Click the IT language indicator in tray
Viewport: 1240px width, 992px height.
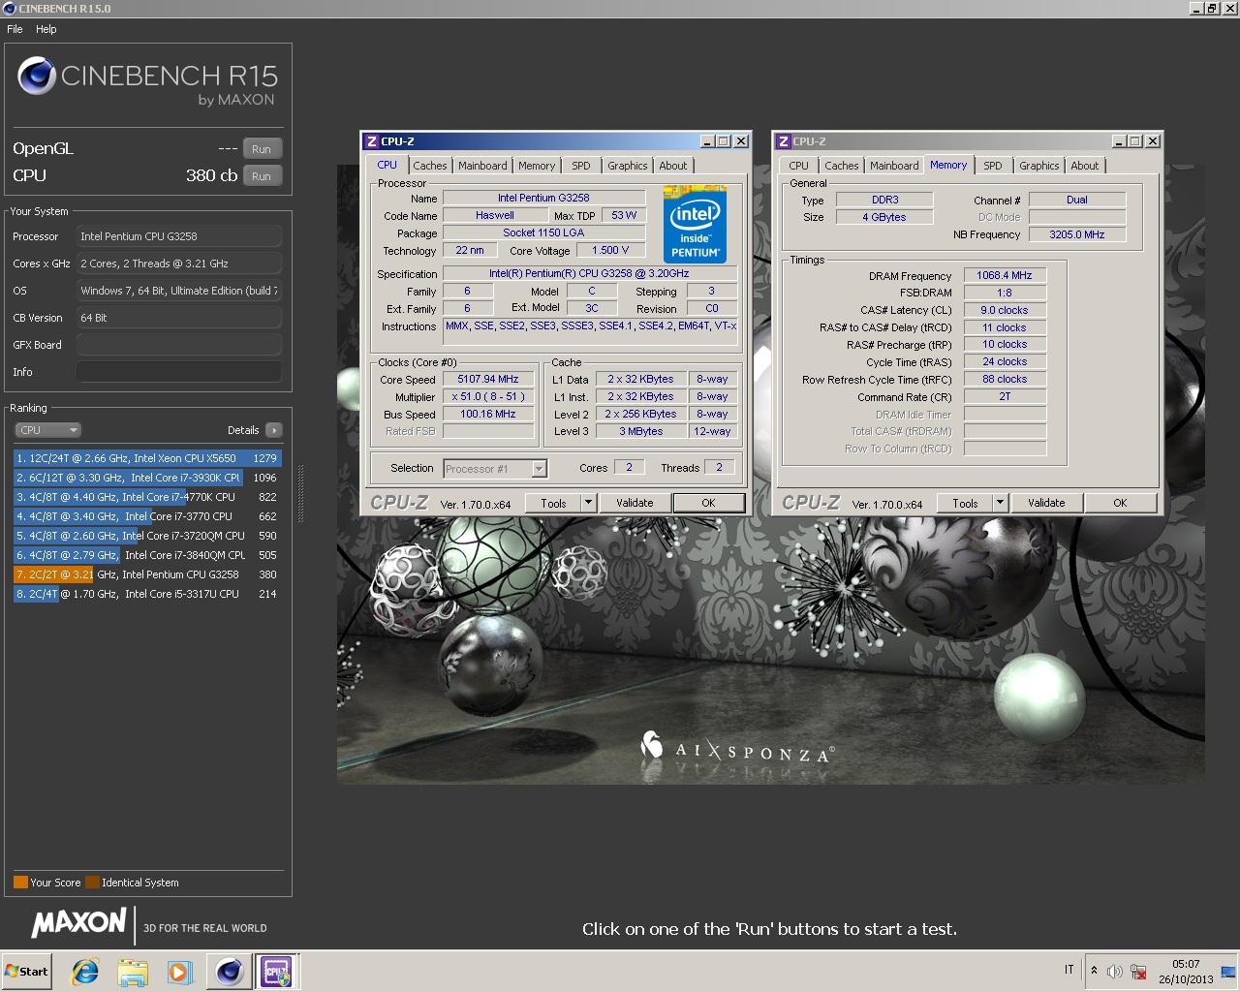tap(1069, 970)
